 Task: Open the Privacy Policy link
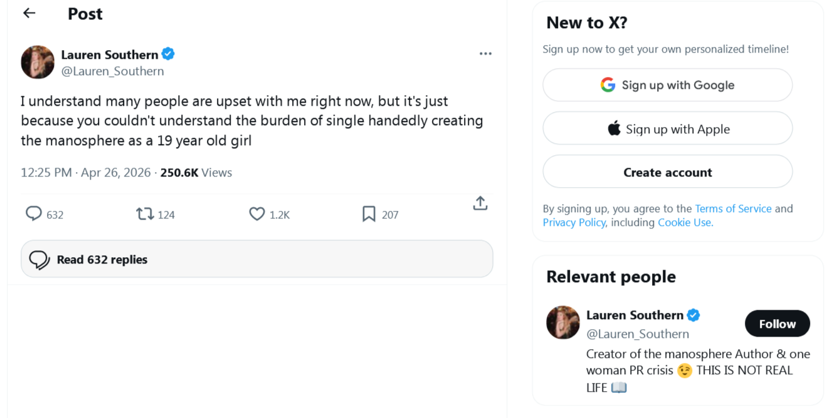click(574, 223)
